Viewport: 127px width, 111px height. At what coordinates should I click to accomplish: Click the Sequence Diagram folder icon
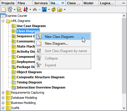pos(14,36)
